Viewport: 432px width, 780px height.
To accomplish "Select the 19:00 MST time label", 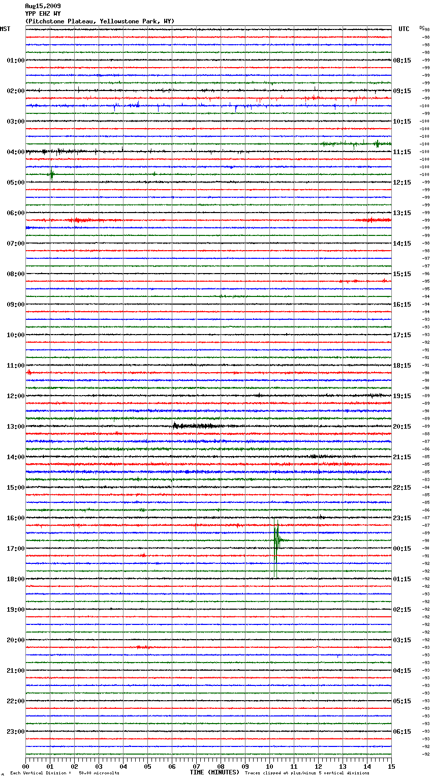I will (x=16, y=610).
